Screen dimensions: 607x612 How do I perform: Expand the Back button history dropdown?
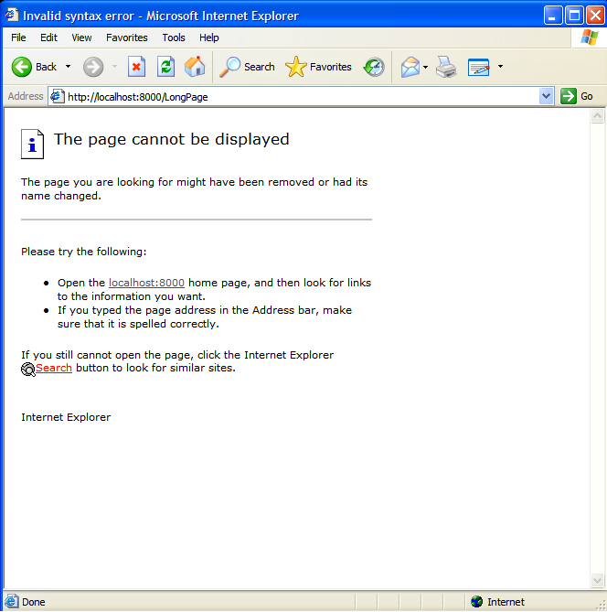[68, 67]
